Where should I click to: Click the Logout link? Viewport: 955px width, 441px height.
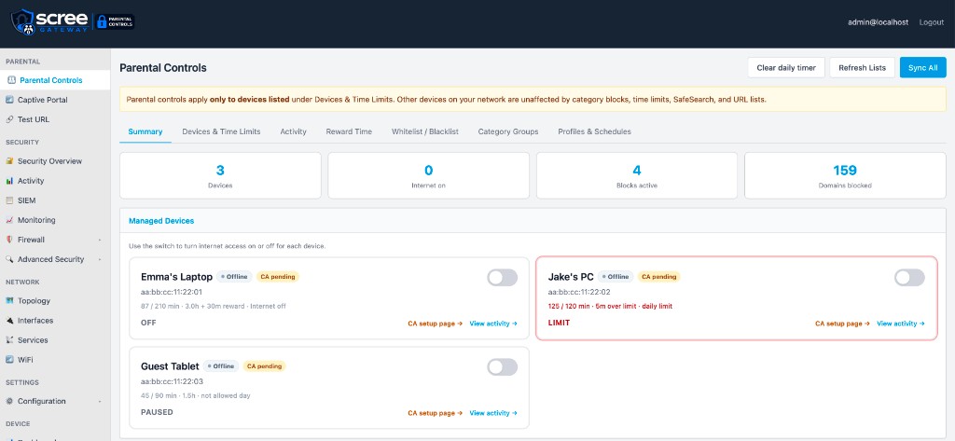[x=932, y=22]
